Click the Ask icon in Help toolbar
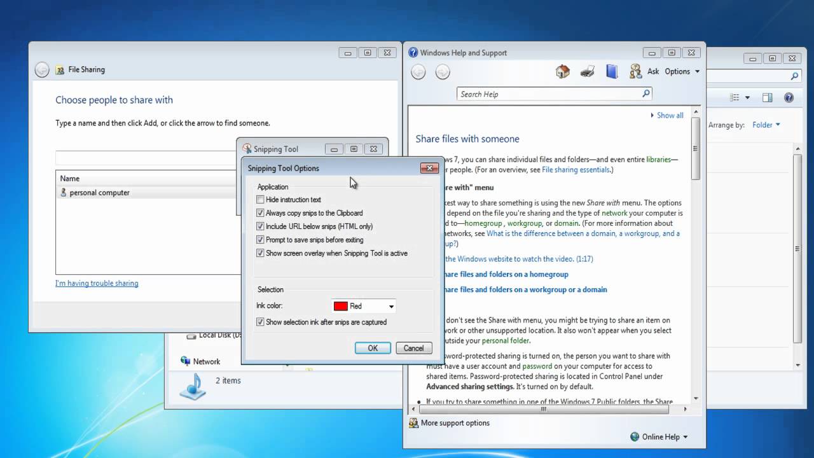The width and height of the screenshot is (814, 458). [x=635, y=72]
